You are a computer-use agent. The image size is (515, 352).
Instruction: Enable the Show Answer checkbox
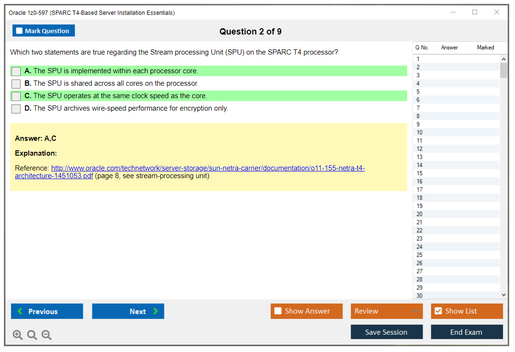(278, 311)
